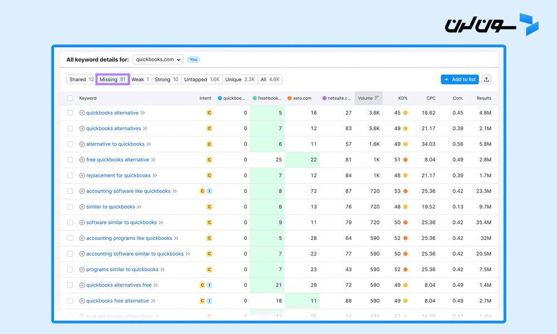
Task: Click commercial intent badge for 'free quickbooks alternative'
Action: 209,160
